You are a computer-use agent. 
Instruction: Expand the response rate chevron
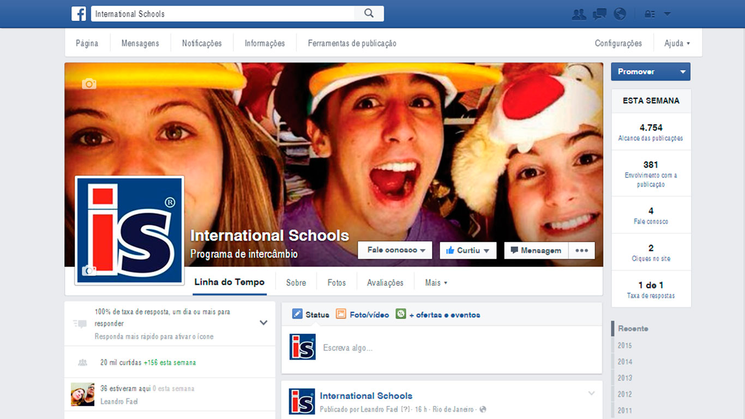(x=263, y=322)
